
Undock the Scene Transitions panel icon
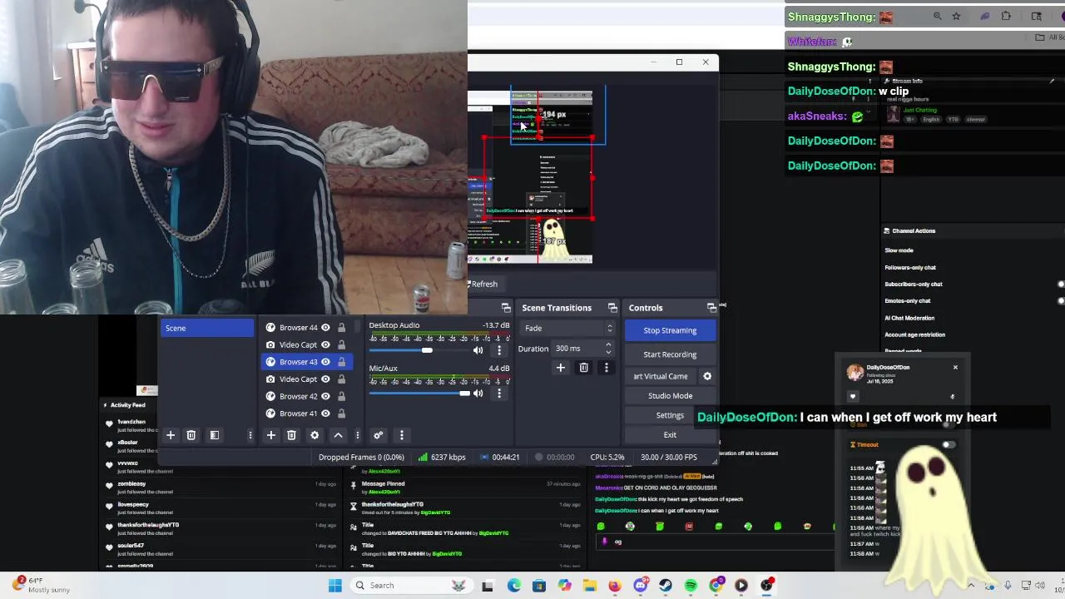pyautogui.click(x=612, y=308)
